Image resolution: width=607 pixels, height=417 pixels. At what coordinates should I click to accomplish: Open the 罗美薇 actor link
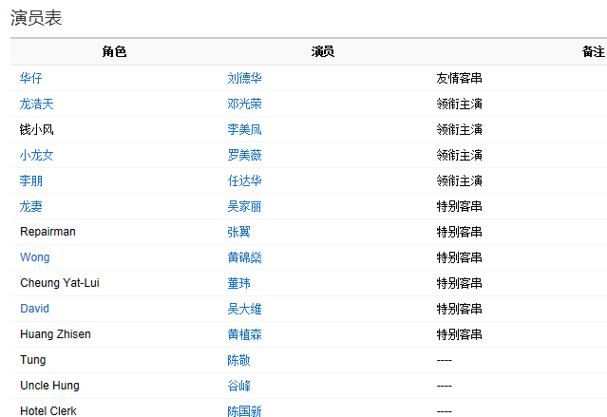coord(244,155)
